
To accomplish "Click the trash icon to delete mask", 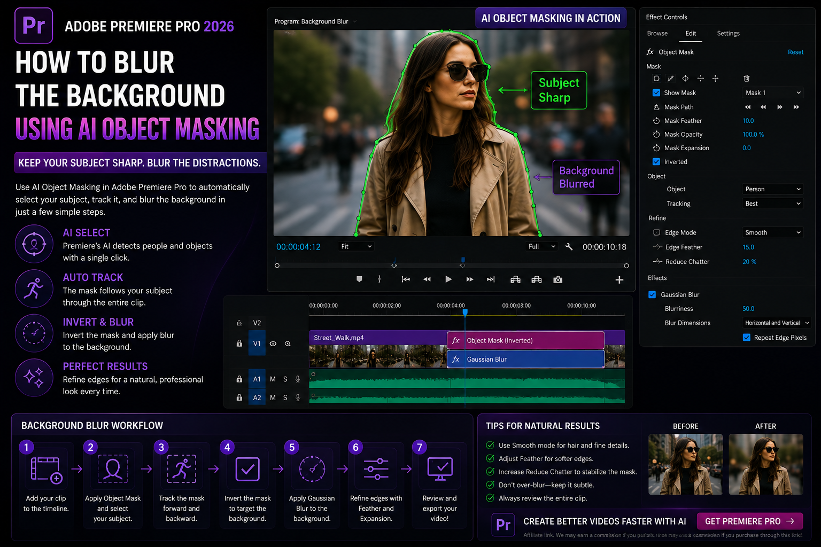I will coord(747,79).
